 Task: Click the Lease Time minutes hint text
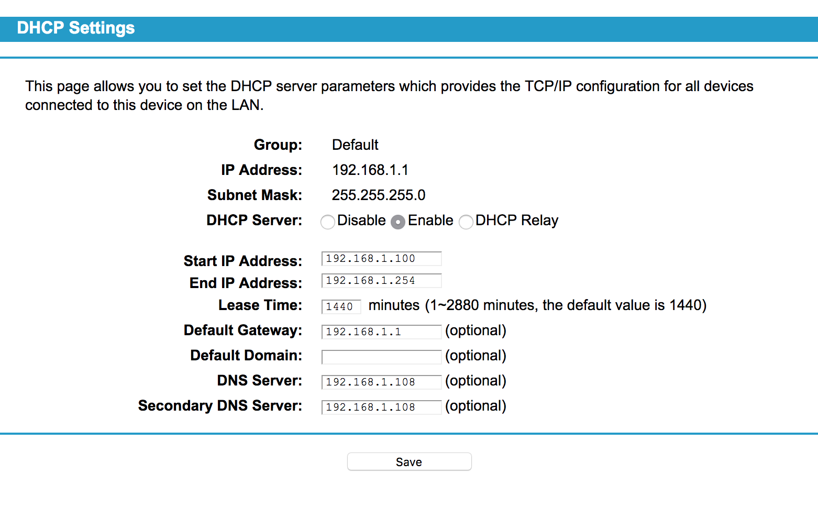point(537,305)
